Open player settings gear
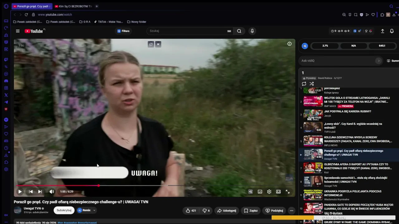399x224 pixels. click(269, 192)
